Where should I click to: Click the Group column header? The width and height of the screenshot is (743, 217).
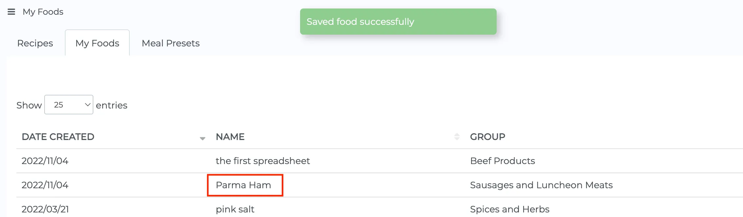[487, 137]
